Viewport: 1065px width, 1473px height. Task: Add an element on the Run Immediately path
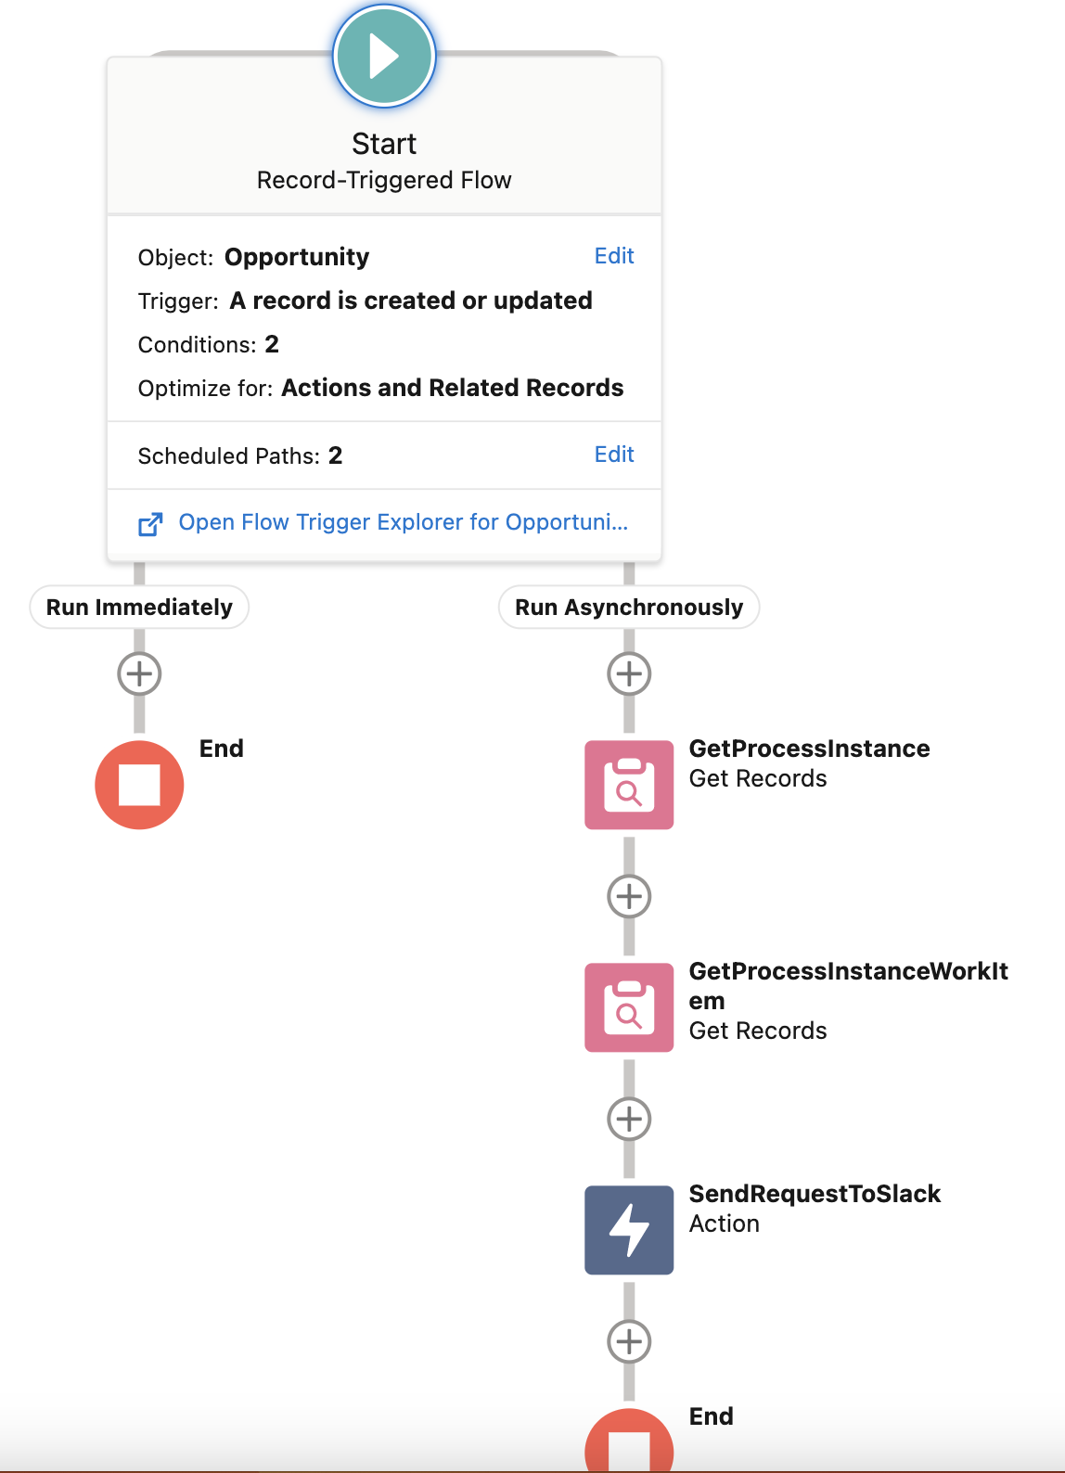click(x=139, y=673)
